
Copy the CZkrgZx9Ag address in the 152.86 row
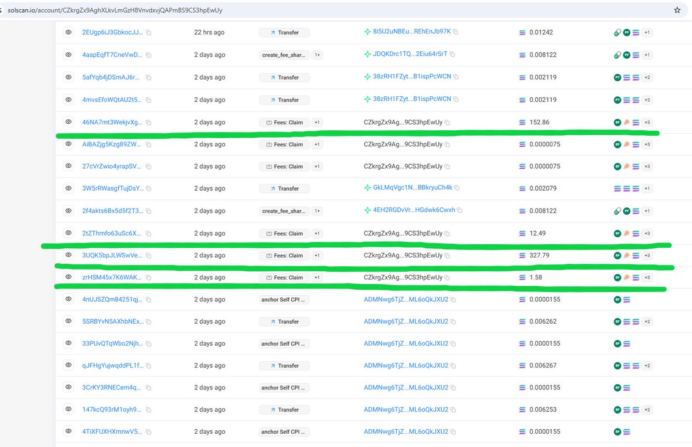(447, 122)
